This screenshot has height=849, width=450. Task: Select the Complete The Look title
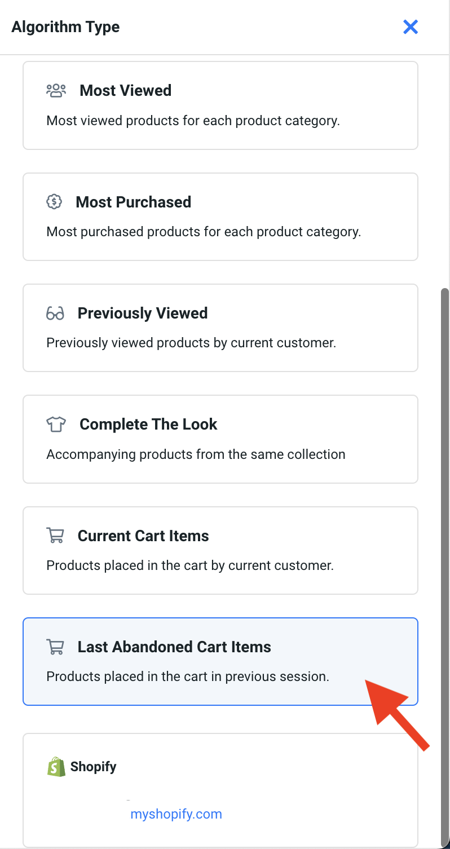coord(148,425)
